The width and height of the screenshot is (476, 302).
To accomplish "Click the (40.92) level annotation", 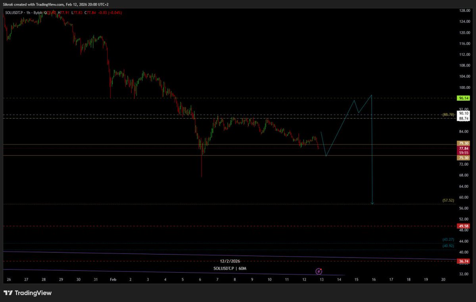I will point(448,246).
